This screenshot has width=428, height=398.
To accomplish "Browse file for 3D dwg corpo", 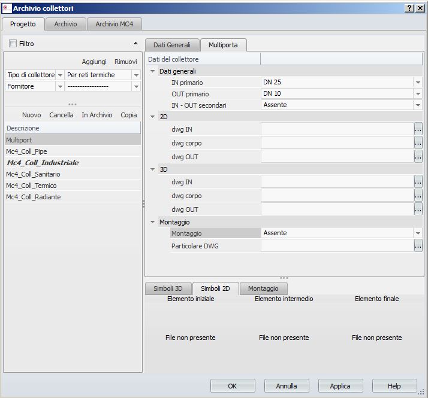I will point(418,196).
